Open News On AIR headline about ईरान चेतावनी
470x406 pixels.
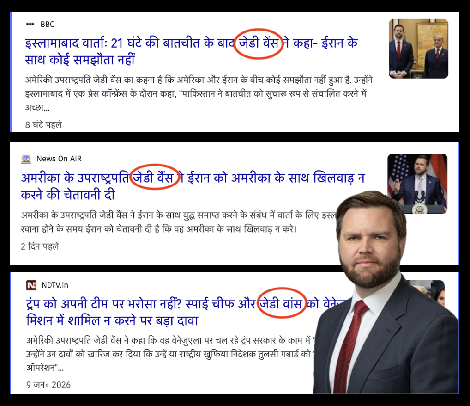coord(193,186)
